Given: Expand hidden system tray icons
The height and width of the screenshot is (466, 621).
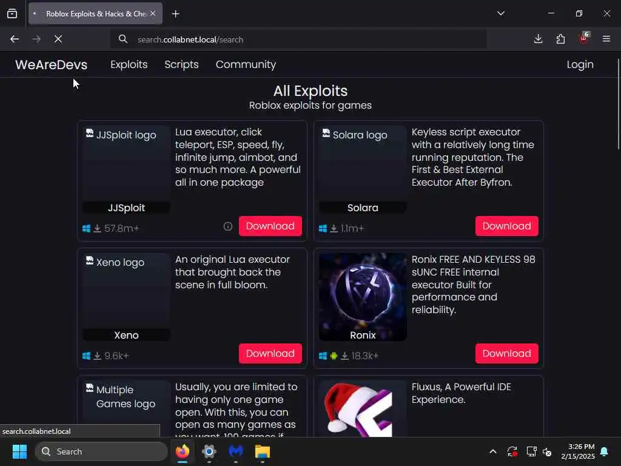Looking at the screenshot, I should coord(493,451).
